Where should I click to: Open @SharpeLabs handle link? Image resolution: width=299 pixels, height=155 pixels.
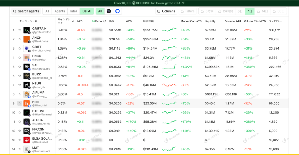(x=41, y=69)
